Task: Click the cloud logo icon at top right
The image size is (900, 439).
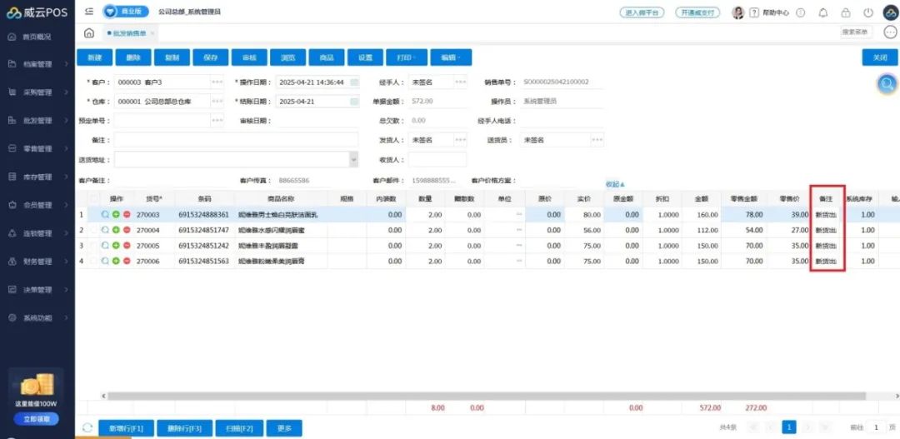Action: tap(890, 12)
